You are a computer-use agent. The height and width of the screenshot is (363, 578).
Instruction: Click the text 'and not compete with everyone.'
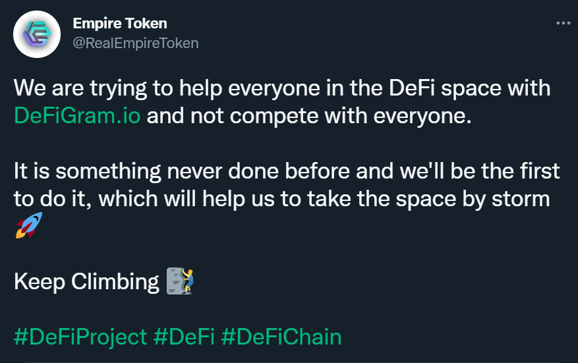tap(309, 116)
